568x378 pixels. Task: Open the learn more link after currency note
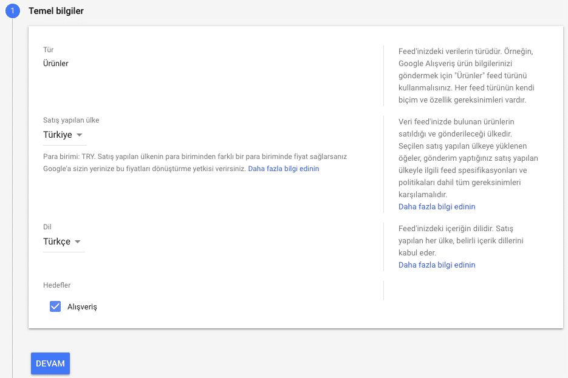(x=284, y=169)
